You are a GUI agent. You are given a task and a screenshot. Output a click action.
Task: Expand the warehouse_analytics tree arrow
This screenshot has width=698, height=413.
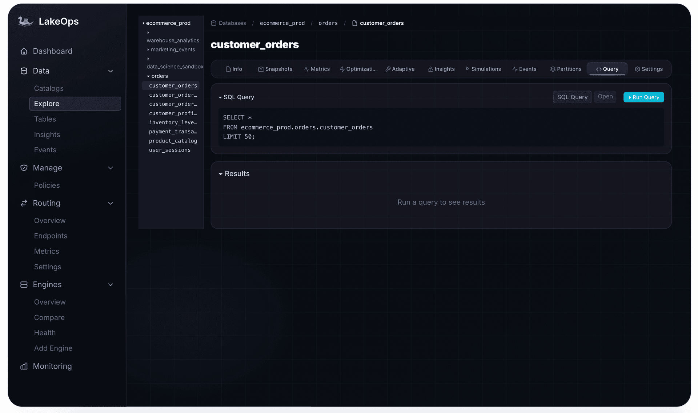148,32
